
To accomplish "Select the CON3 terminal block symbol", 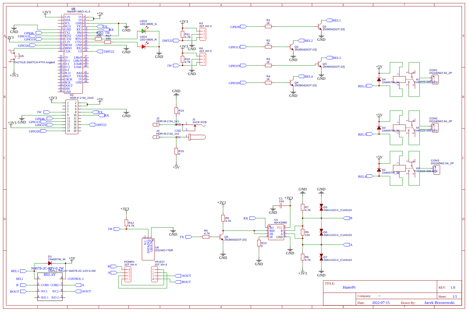I will coord(436,170).
